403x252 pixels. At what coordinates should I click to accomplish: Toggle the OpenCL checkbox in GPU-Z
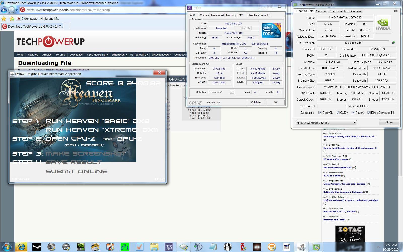pyautogui.click(x=320, y=113)
